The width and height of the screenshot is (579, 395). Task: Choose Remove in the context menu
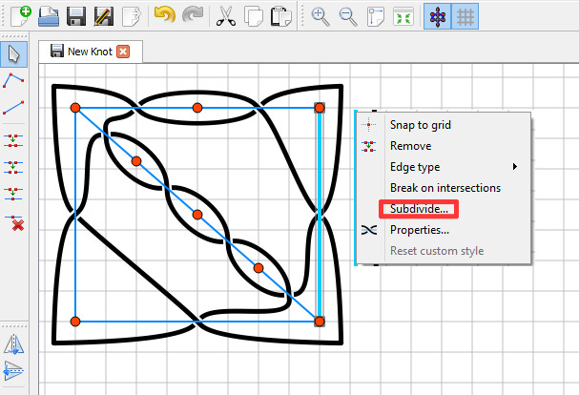[x=444, y=146]
